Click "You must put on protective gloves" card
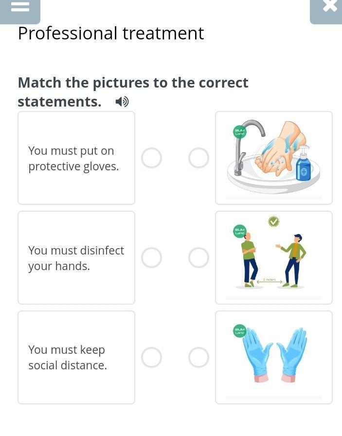 pyautogui.click(x=76, y=158)
